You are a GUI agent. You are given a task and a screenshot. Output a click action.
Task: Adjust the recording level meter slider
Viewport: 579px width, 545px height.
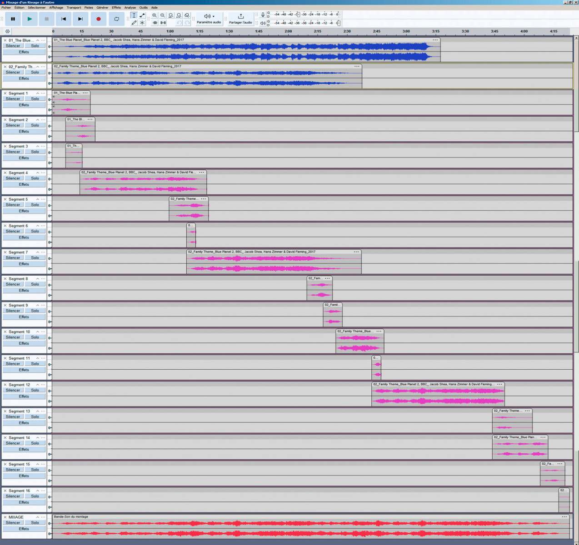point(298,15)
